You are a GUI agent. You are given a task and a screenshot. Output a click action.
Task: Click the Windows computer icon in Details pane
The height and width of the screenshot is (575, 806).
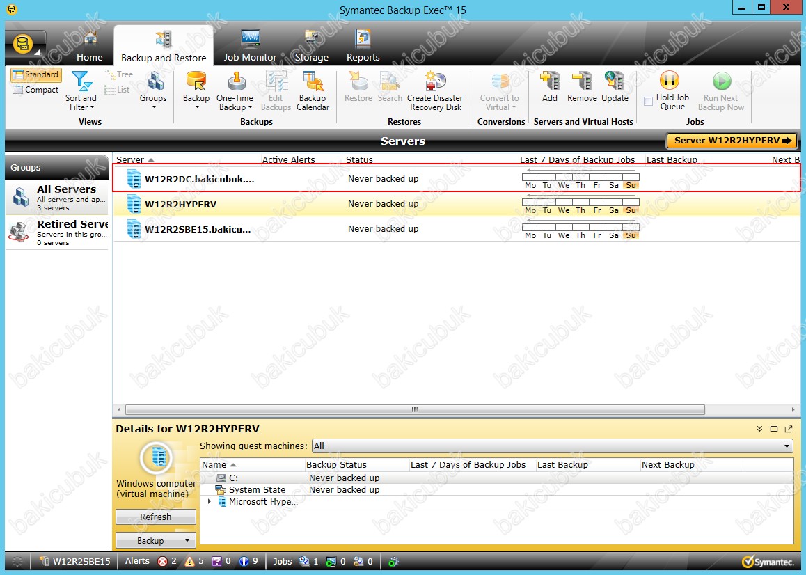click(x=157, y=457)
